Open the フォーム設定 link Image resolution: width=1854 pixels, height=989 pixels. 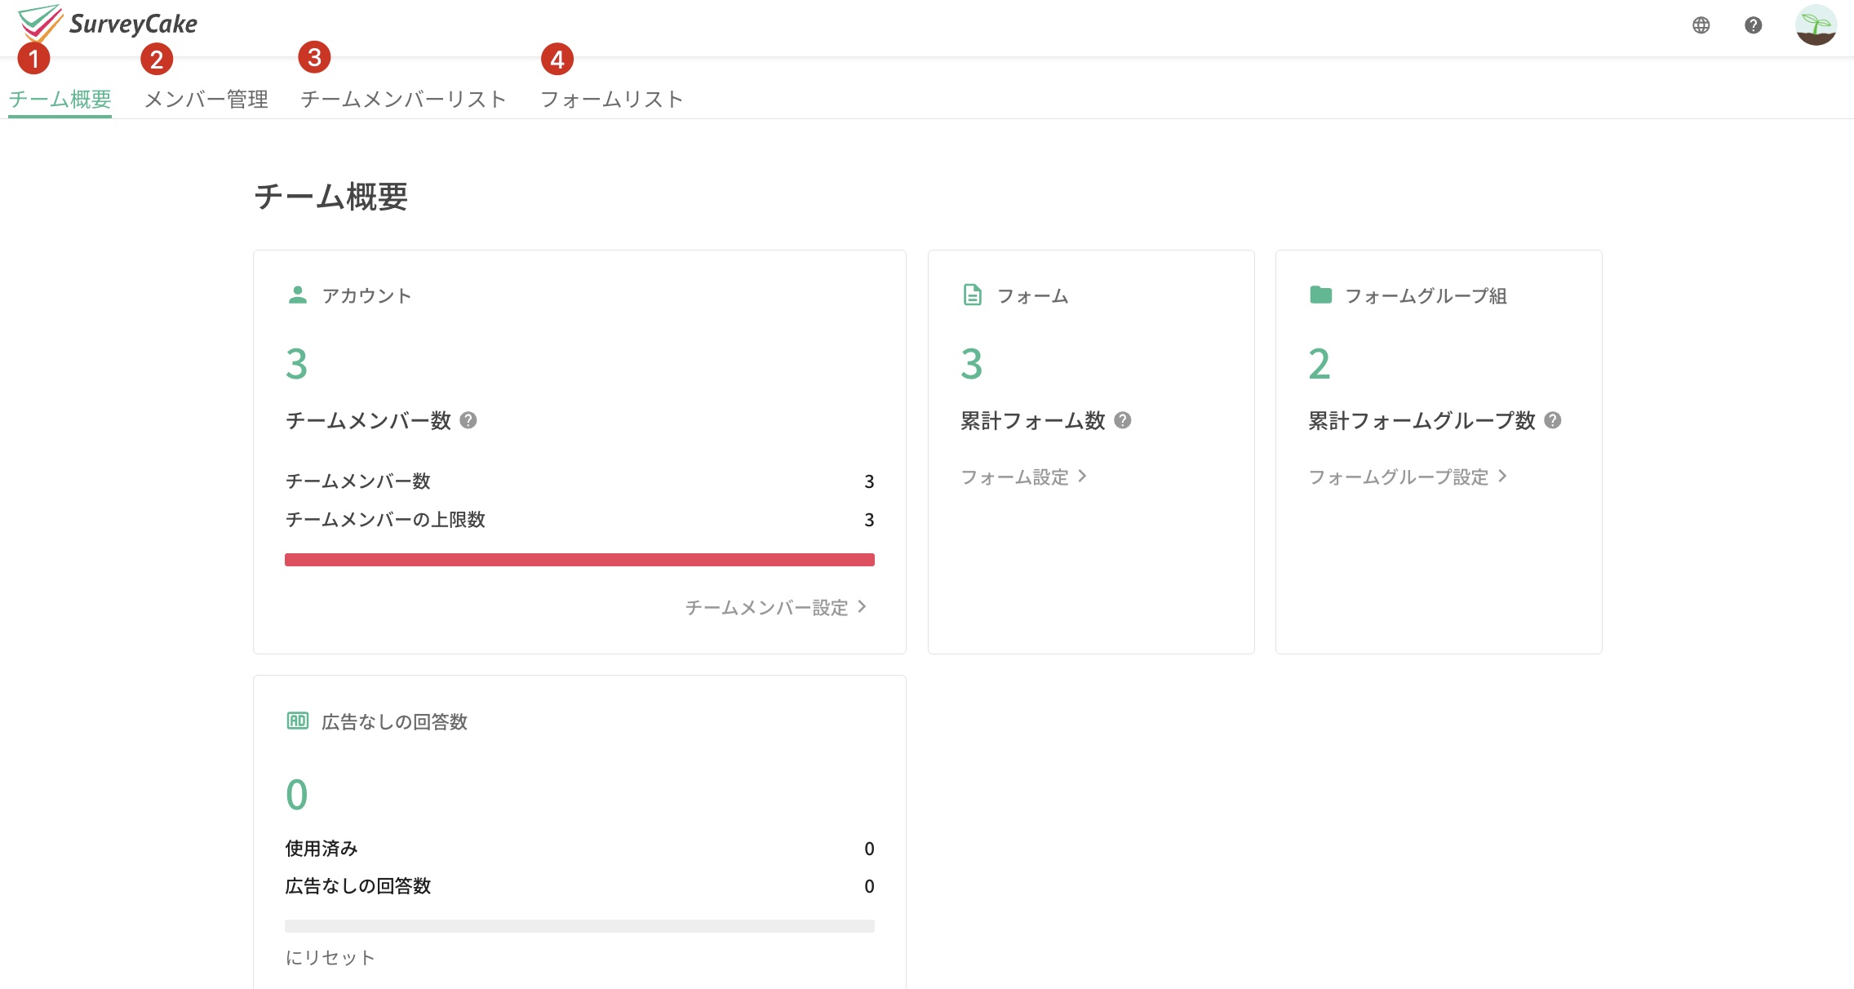point(1023,477)
